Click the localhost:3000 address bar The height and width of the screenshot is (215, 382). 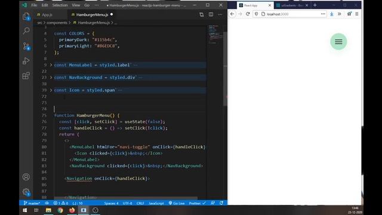(290, 14)
